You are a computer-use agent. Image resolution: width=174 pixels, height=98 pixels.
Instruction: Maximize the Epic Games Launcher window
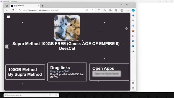pos(50,95)
